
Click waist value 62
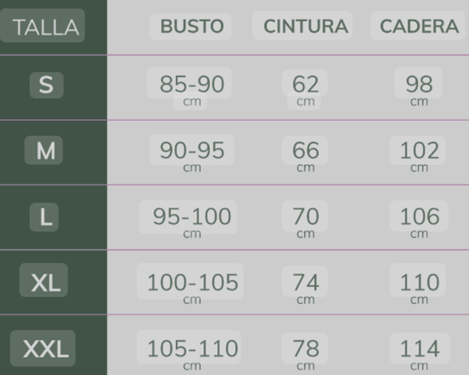pos(305,84)
